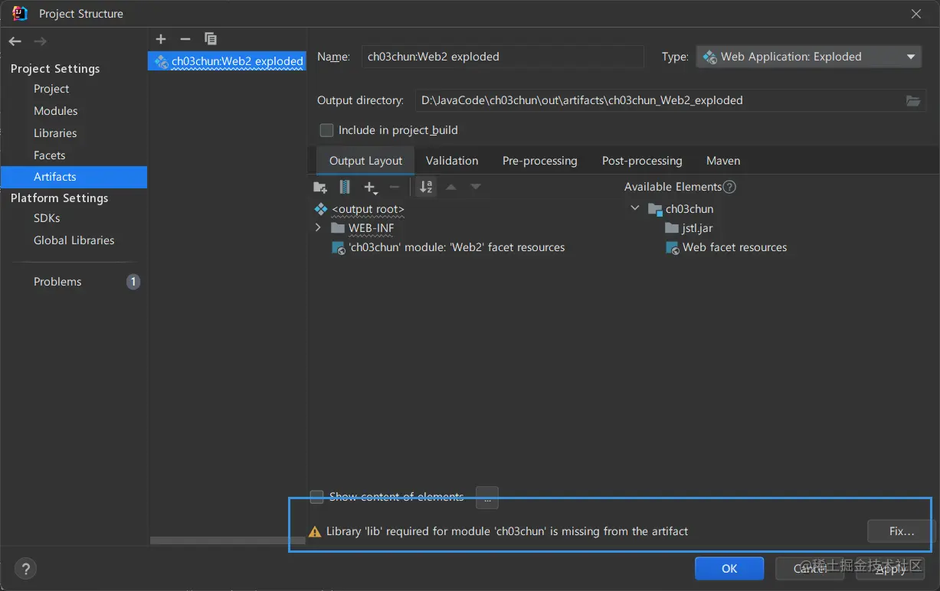Click the warning icon next to library message

(314, 531)
